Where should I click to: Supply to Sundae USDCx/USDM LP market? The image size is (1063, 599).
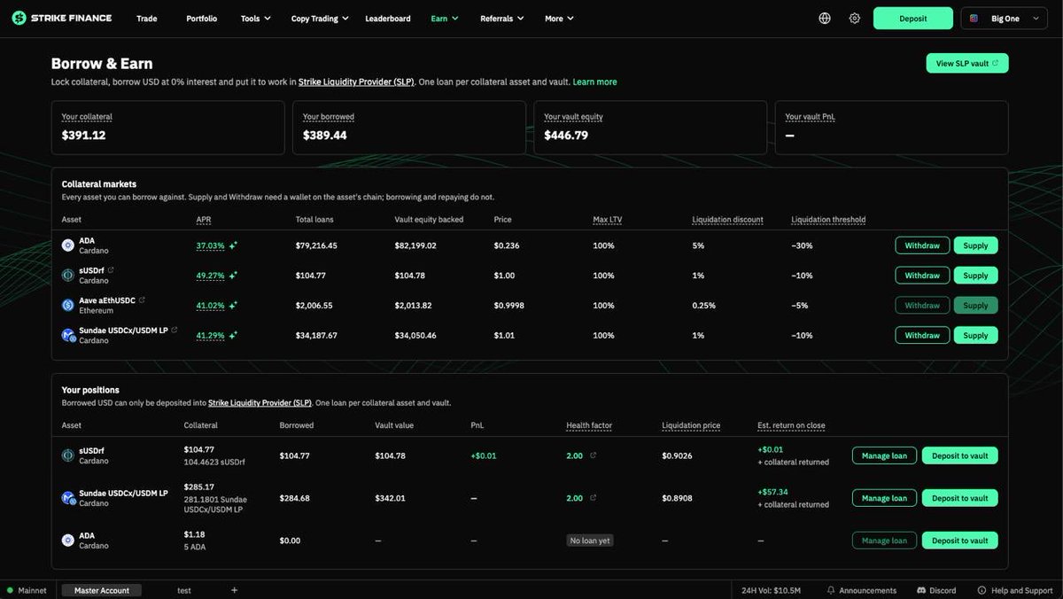pos(975,335)
